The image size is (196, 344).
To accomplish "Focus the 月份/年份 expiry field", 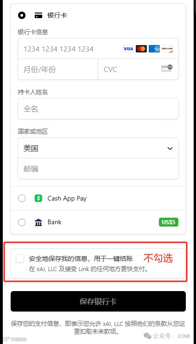I will click(x=58, y=69).
